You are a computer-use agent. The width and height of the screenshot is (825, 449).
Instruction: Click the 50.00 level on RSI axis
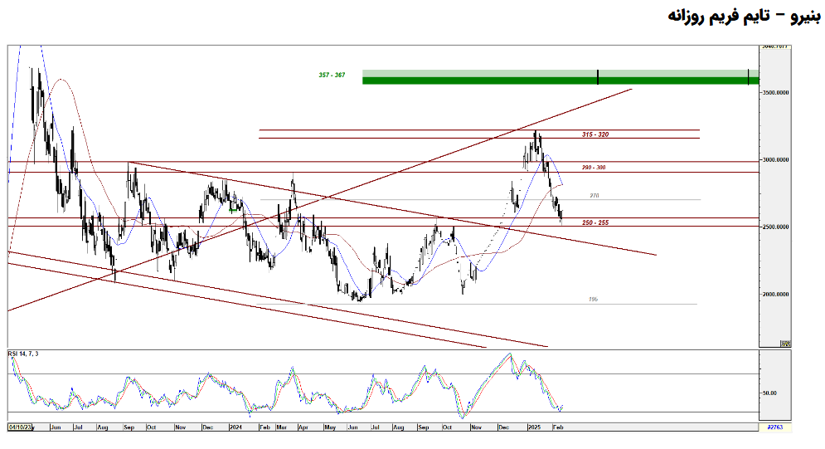771,393
